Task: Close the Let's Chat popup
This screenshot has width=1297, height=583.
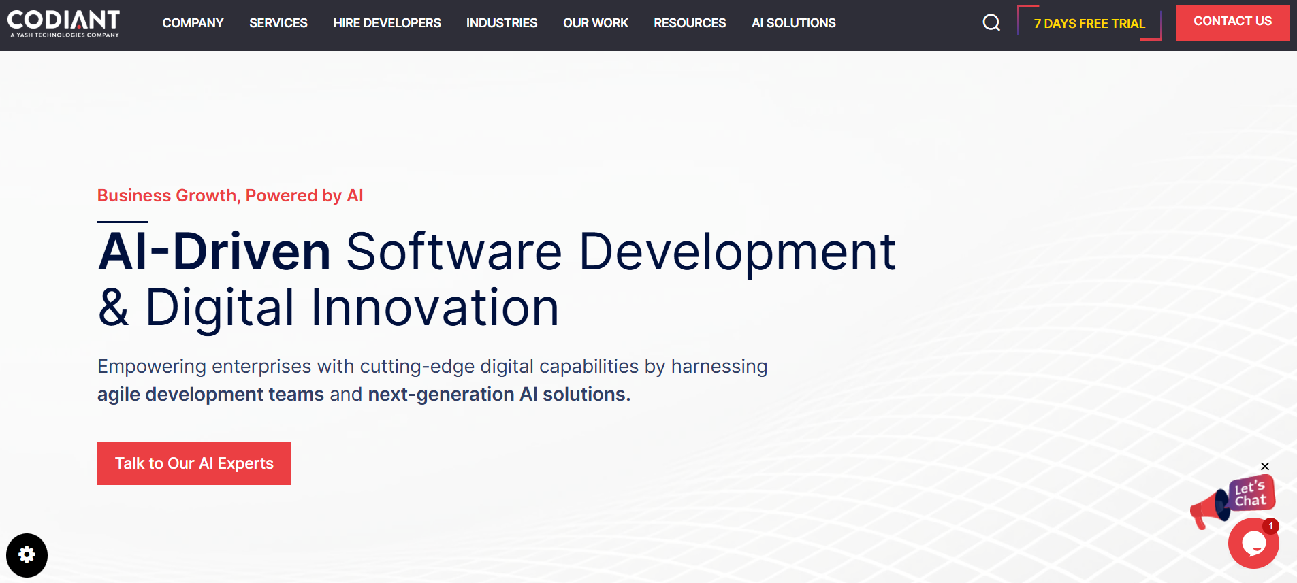Action: pyautogui.click(x=1265, y=466)
